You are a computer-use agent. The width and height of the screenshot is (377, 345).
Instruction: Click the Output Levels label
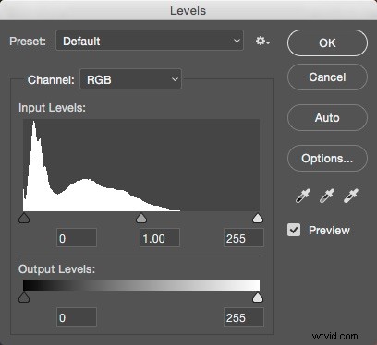point(57,269)
